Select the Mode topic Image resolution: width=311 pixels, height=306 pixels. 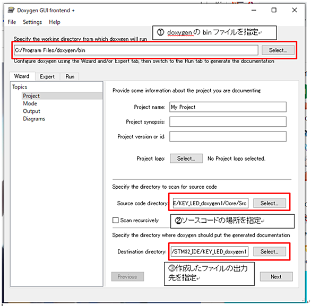(30, 103)
